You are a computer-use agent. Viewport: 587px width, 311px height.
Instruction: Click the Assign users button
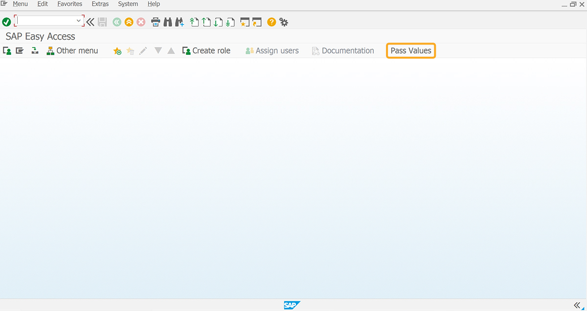click(272, 51)
